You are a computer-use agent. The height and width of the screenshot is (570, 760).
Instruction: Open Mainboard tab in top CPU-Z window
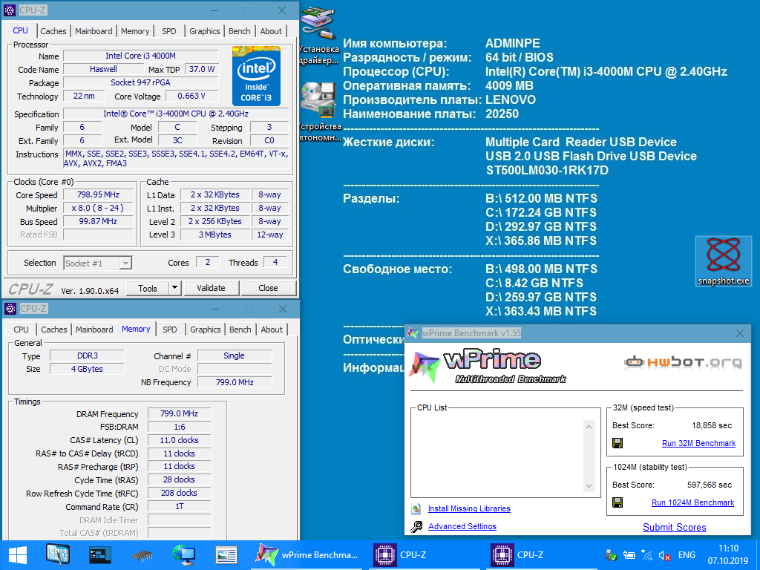coord(94,31)
